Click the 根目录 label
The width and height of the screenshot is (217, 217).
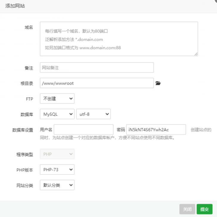pyautogui.click(x=27, y=84)
